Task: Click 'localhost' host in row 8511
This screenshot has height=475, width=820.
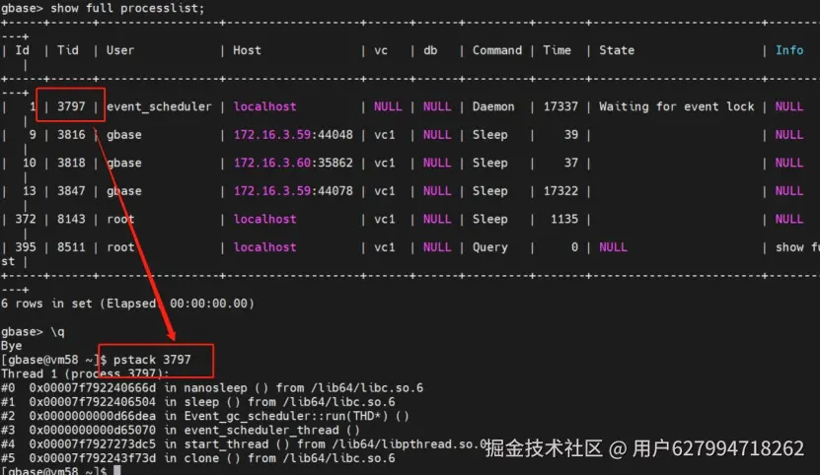Action: 264,247
